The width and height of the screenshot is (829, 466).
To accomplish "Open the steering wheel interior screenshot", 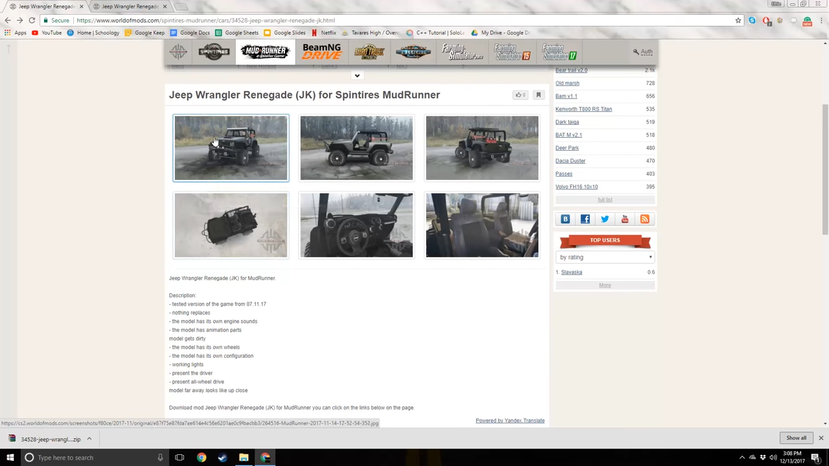I will tap(356, 225).
